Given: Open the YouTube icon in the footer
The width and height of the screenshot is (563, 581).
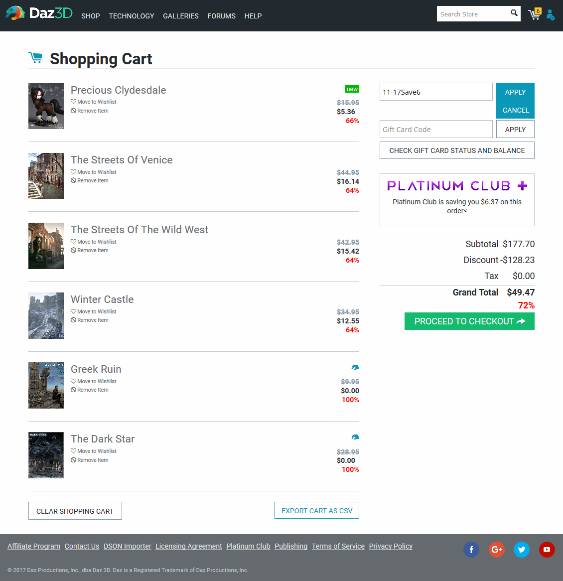Looking at the screenshot, I should [x=547, y=550].
